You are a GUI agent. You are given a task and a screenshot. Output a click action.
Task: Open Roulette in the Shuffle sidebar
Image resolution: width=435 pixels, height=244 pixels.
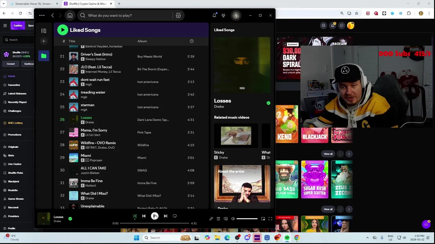point(13,190)
